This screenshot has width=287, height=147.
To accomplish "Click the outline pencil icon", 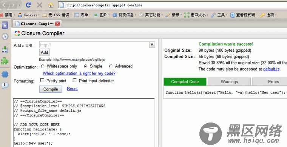I will click(168, 15).
